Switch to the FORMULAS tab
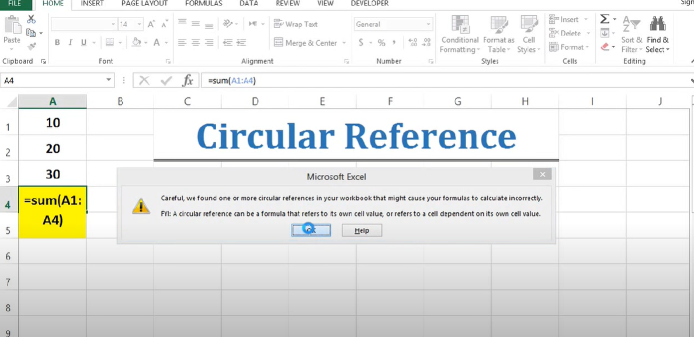 (204, 3)
